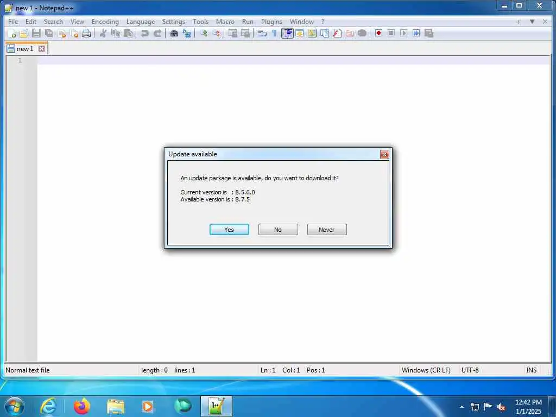The width and height of the screenshot is (556, 417).
Task: Click Yes to download the update
Action: (229, 230)
